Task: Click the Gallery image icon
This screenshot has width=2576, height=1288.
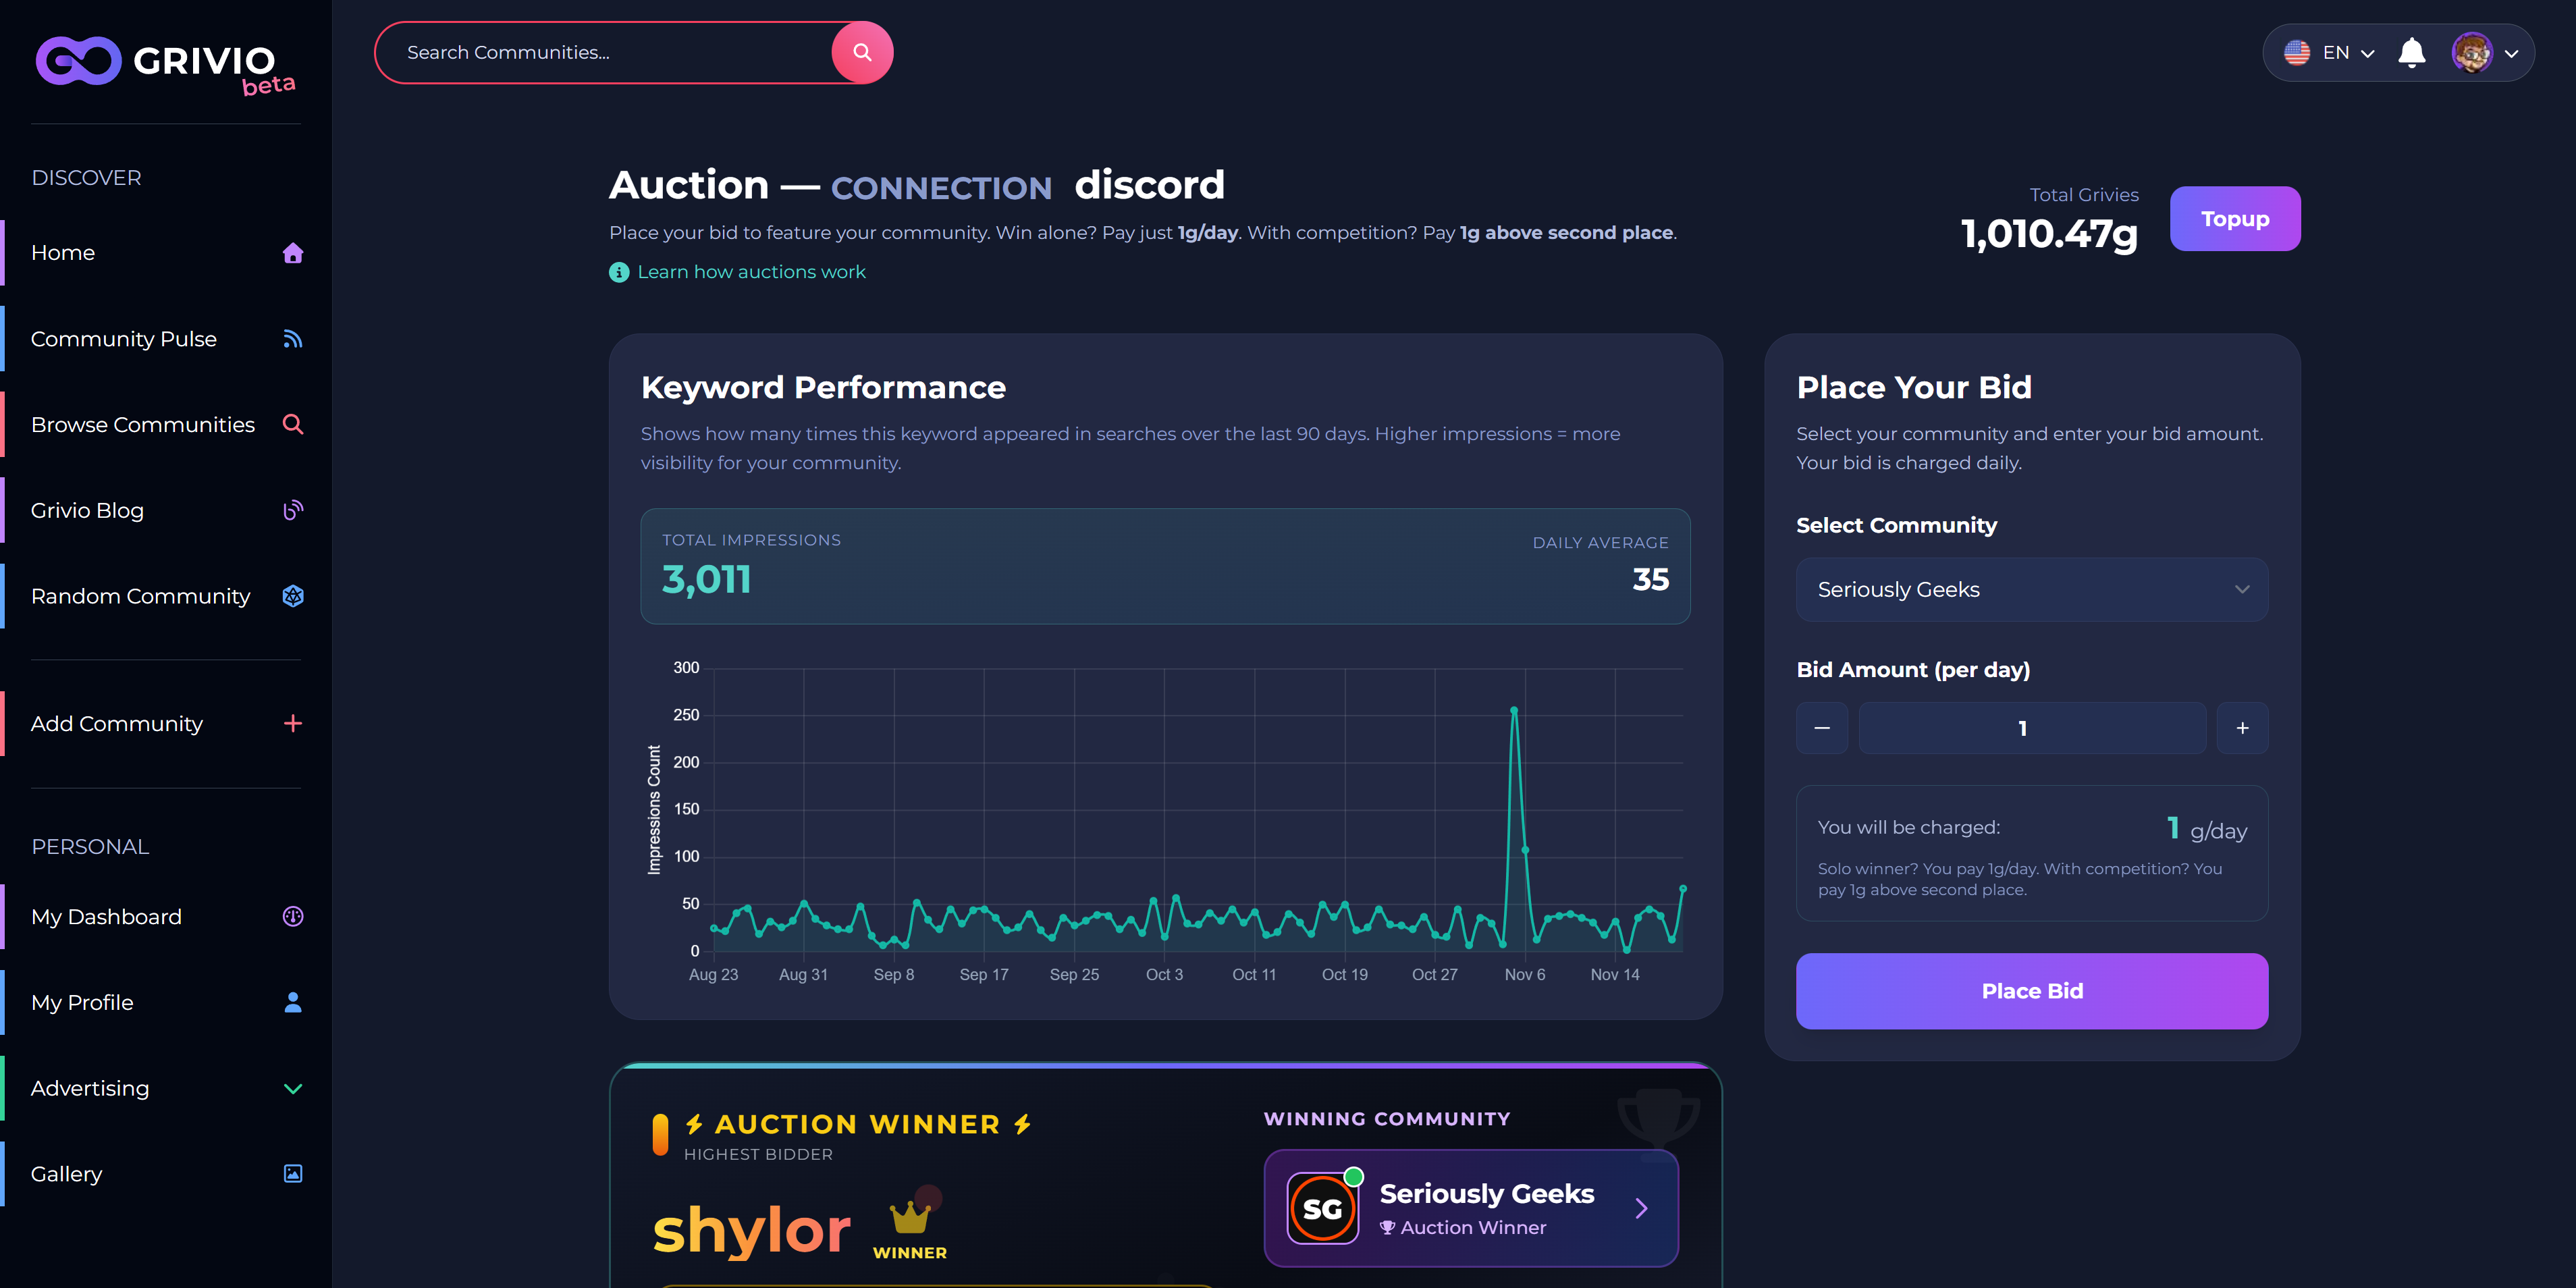Action: [292, 1173]
